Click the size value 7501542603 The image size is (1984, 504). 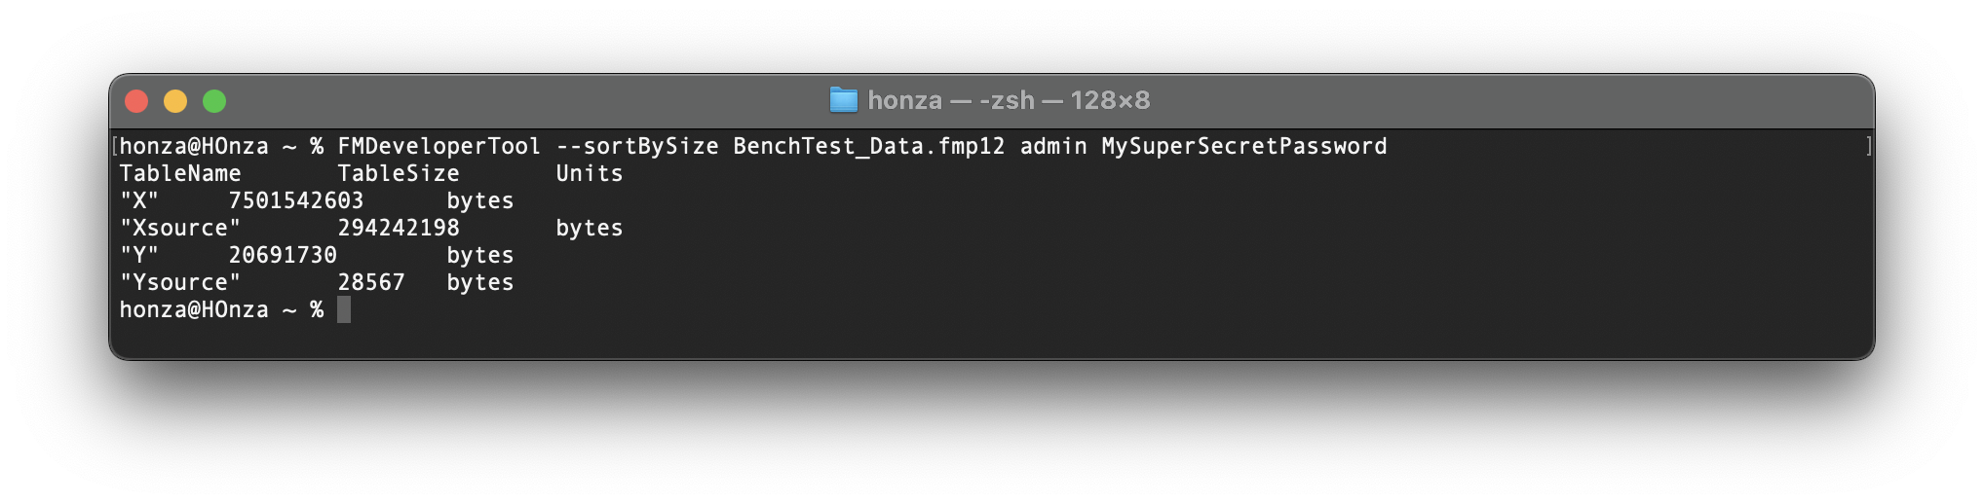(295, 201)
